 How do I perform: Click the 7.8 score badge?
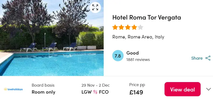coord(118,56)
